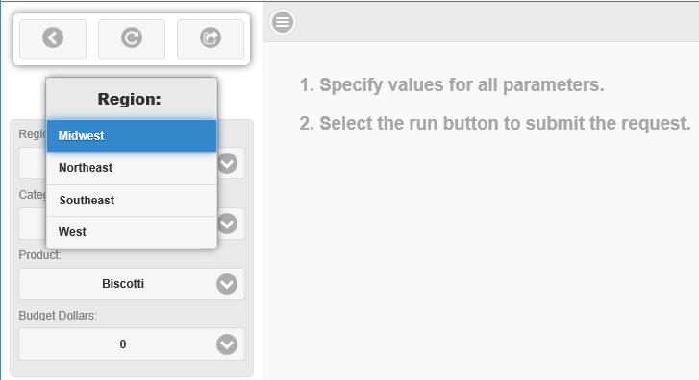Select West in the Region list

[132, 232]
